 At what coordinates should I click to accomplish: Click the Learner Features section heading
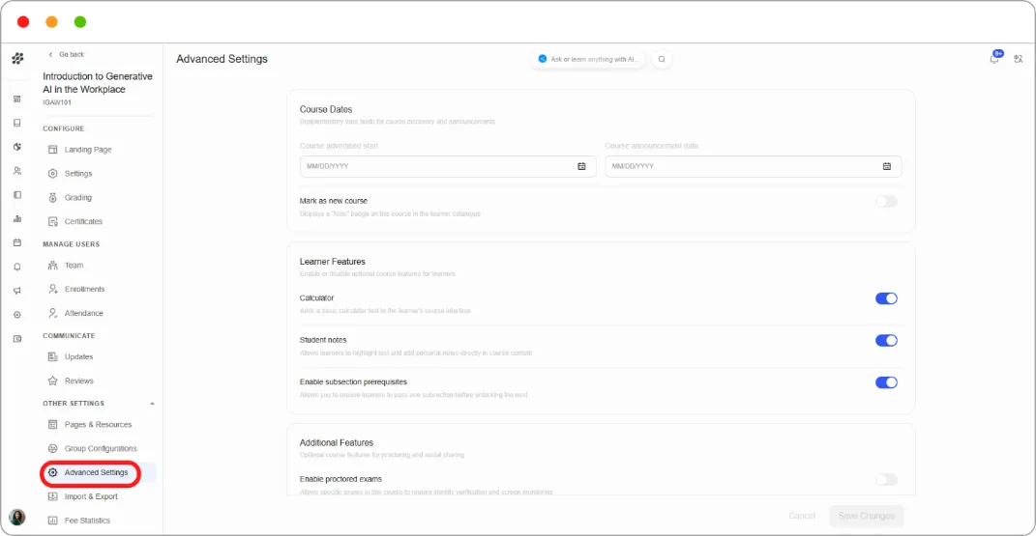[x=333, y=262]
